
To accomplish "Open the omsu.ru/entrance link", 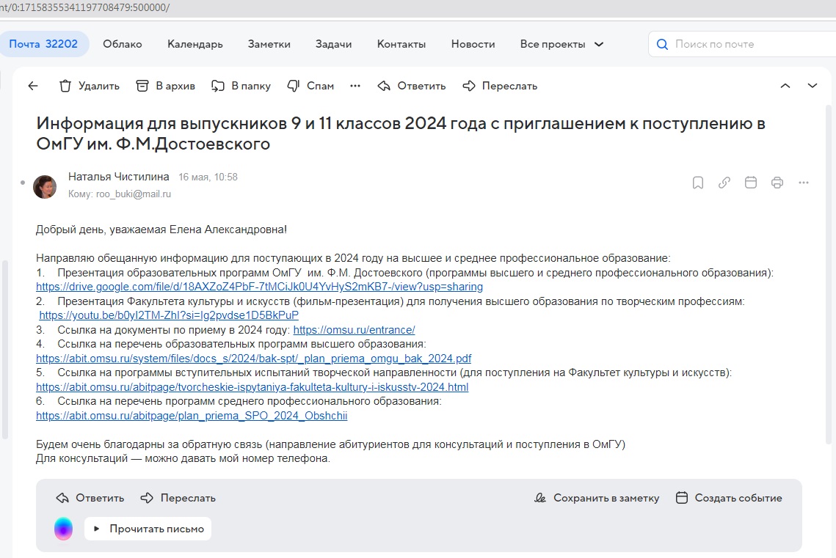I will [354, 330].
